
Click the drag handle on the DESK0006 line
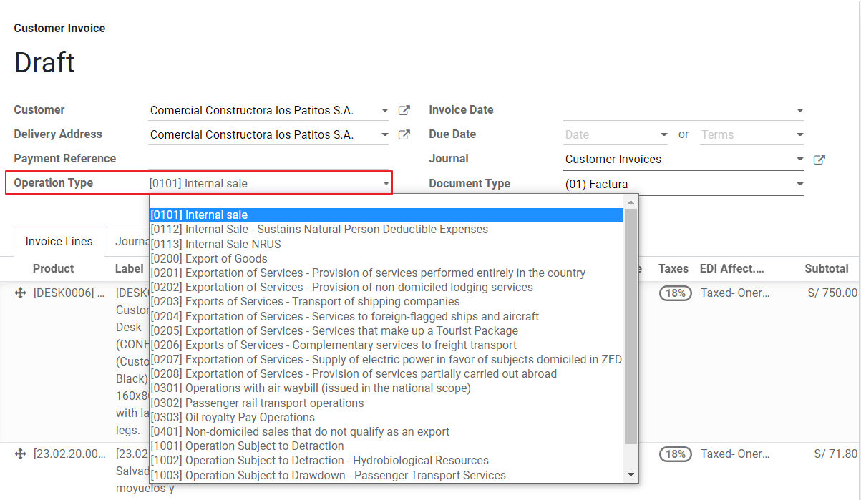pos(19,291)
